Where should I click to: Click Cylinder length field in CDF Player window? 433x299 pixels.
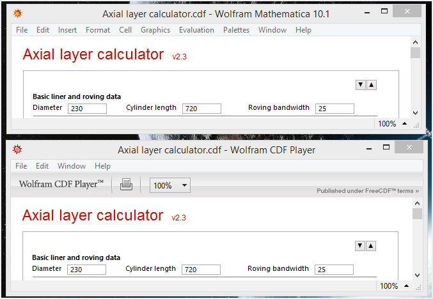pyautogui.click(x=201, y=270)
